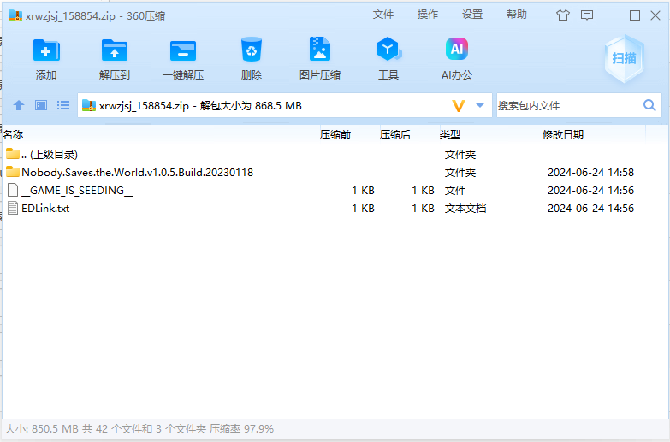
Task: Minimize the 360压缩 window
Action: click(x=614, y=15)
